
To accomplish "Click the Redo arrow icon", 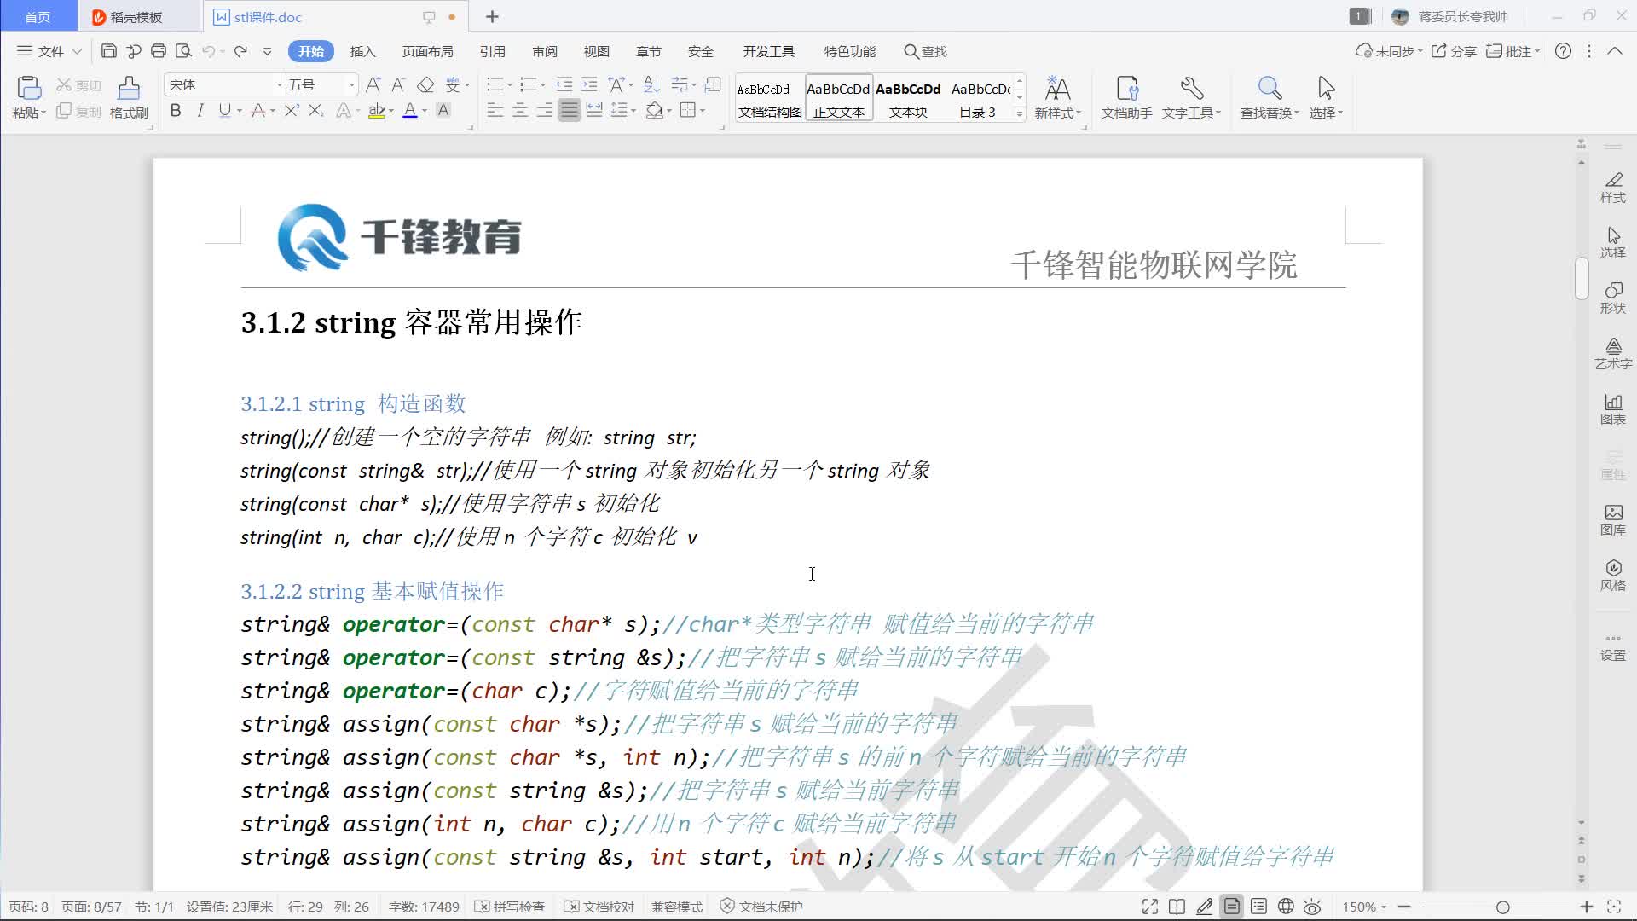I will coord(241,51).
